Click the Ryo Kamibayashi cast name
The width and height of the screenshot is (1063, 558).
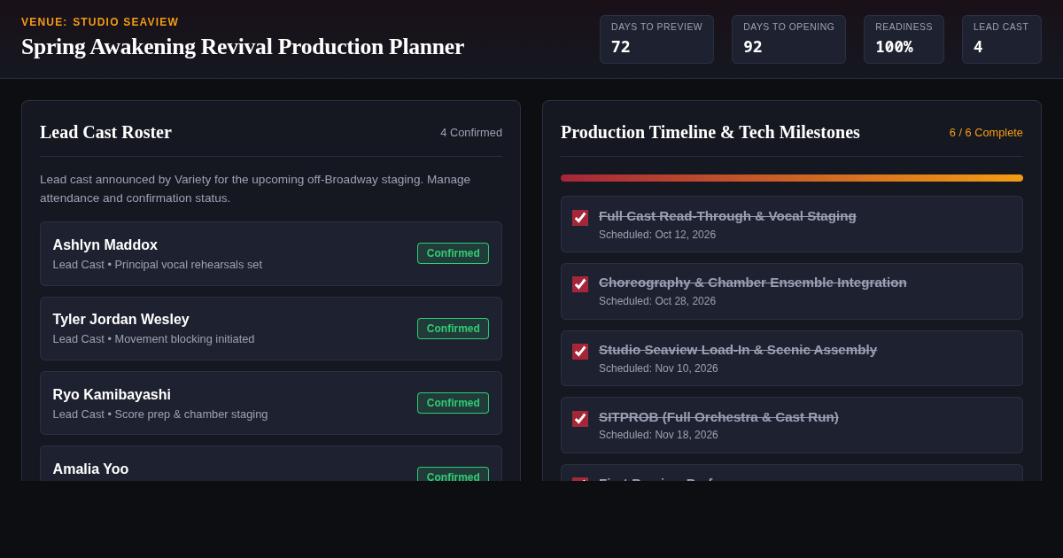112,395
